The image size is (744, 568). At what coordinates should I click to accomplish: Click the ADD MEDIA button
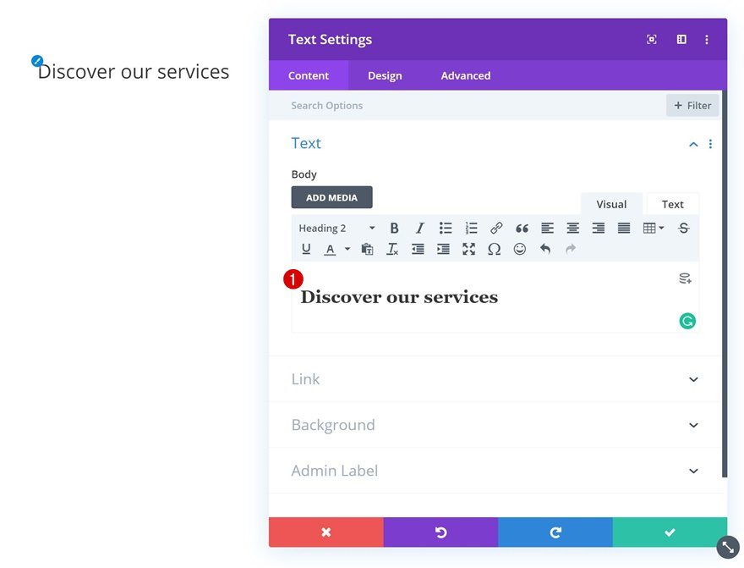click(x=331, y=197)
